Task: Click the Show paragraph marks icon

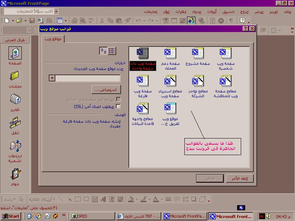Action: coord(231,21)
